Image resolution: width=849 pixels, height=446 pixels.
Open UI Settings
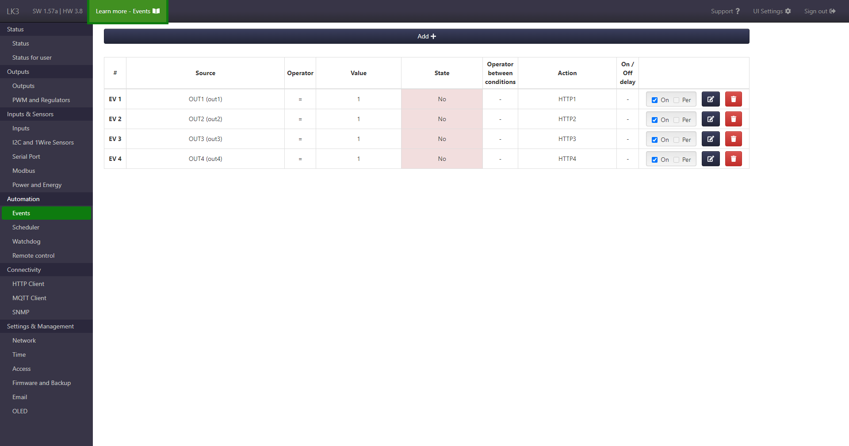tap(772, 11)
